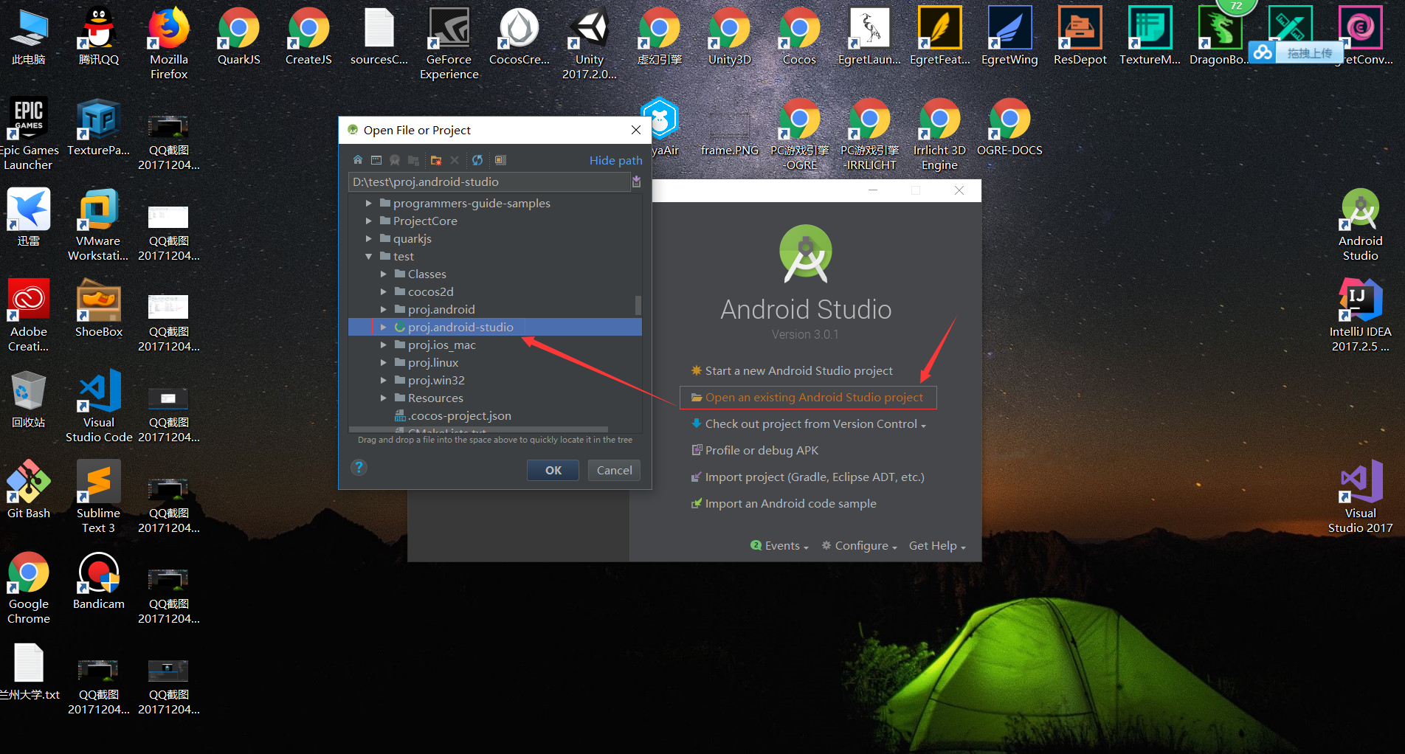Expand the quarkjs folder arrow

pos(368,238)
